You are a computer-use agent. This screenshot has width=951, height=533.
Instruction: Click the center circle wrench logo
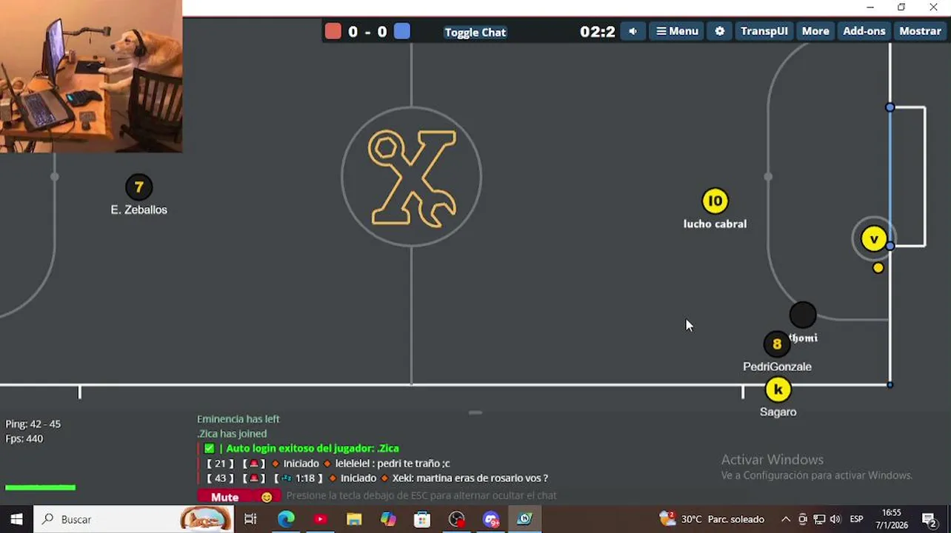[412, 177]
